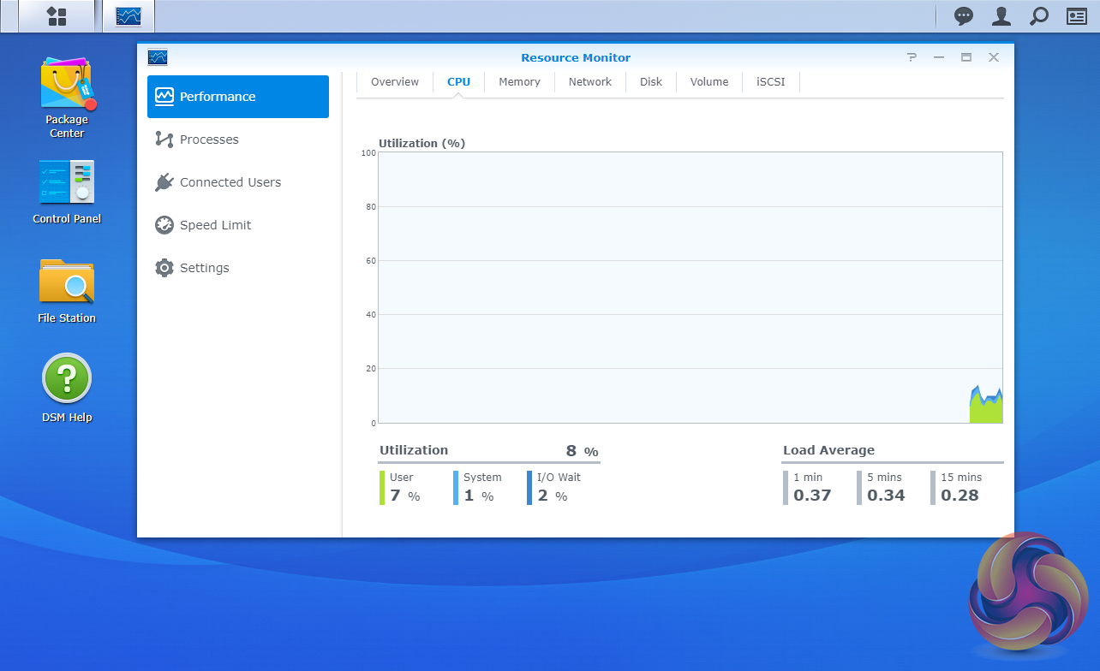The image size is (1100, 671).
Task: Launch Control Panel from desktop
Action: click(67, 192)
